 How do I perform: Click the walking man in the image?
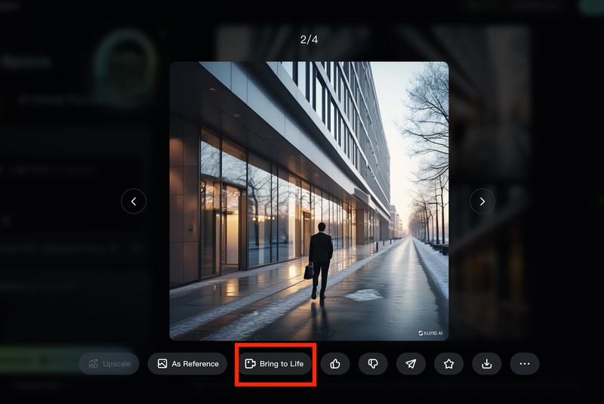[x=320, y=257]
